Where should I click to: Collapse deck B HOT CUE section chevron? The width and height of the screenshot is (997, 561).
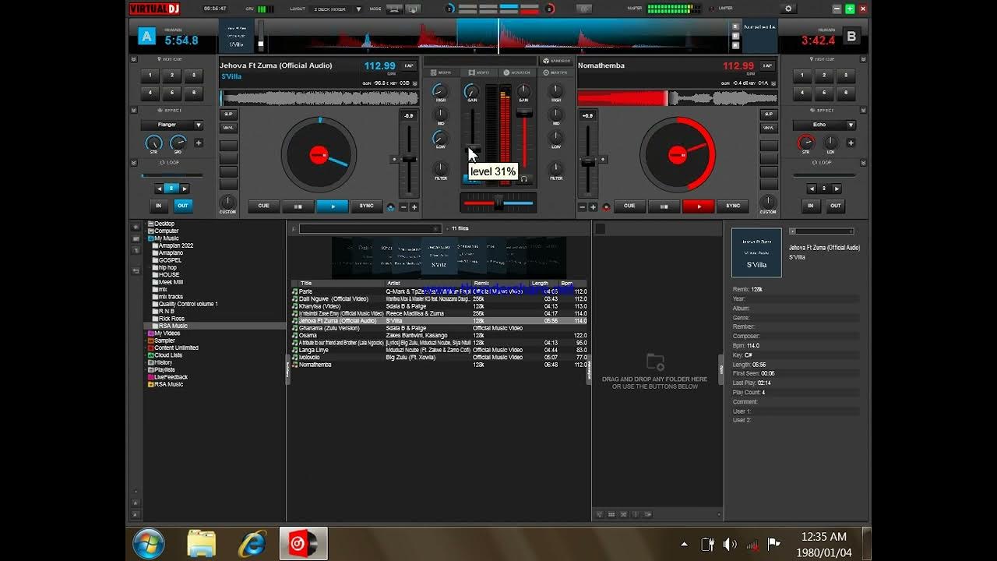[863, 59]
